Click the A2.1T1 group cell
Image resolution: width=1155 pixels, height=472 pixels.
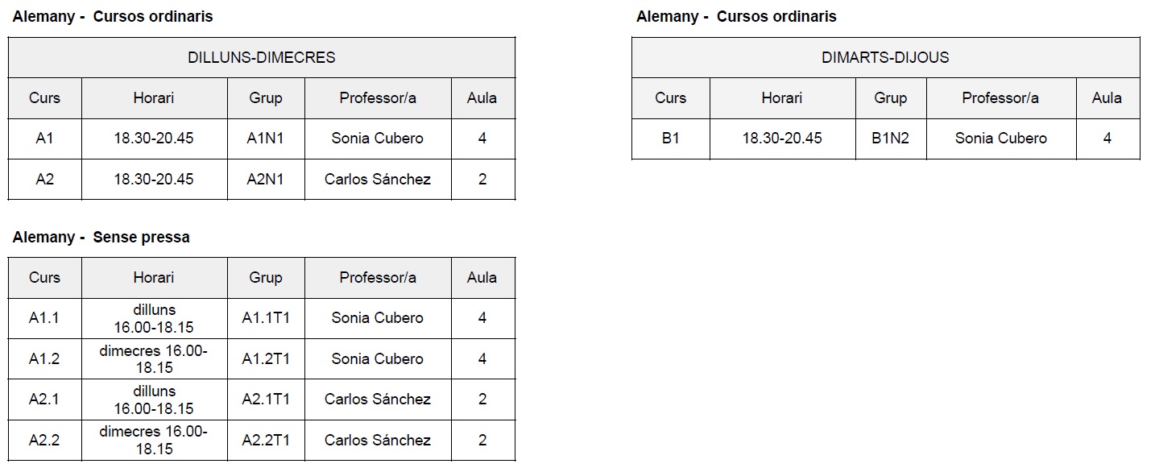(266, 400)
